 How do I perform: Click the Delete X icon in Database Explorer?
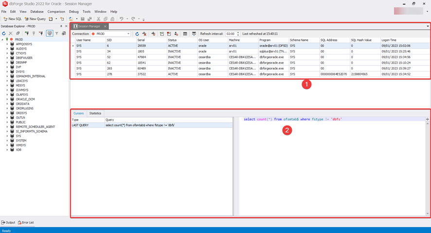pyautogui.click(x=11, y=34)
